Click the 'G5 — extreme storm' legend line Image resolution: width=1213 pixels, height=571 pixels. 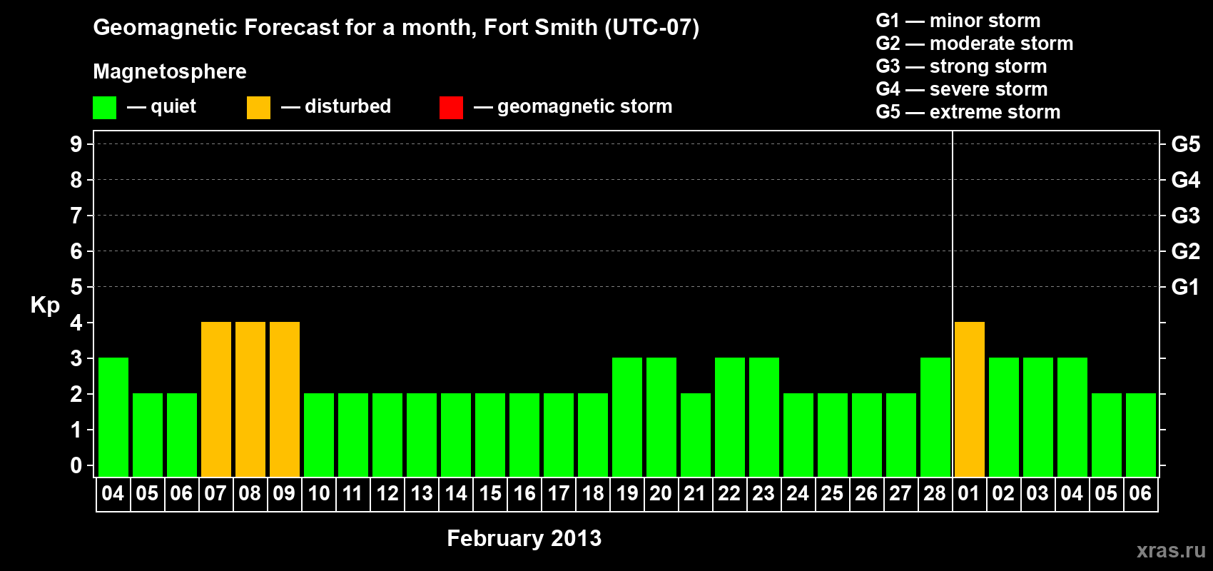tap(968, 112)
